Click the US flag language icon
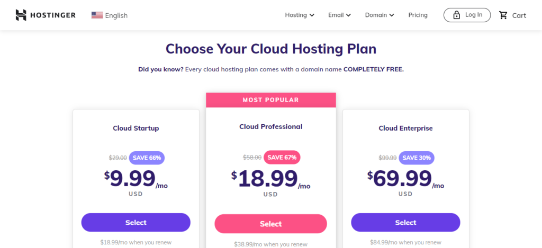The height and width of the screenshot is (248, 542). [x=97, y=15]
